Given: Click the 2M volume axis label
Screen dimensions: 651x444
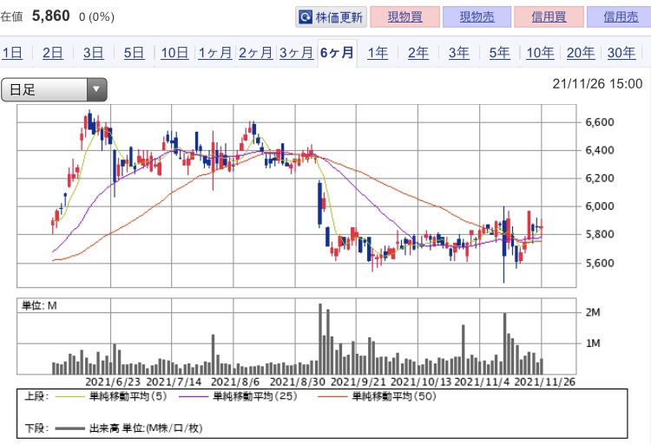Looking at the screenshot, I should coord(593,312).
